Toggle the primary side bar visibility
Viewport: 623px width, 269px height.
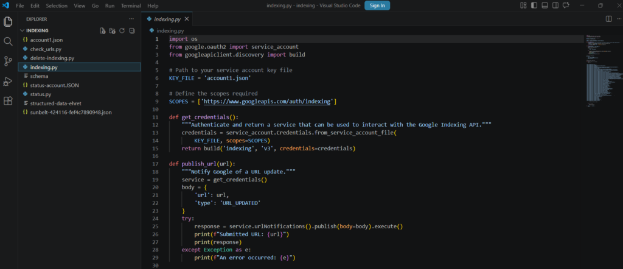(534, 5)
